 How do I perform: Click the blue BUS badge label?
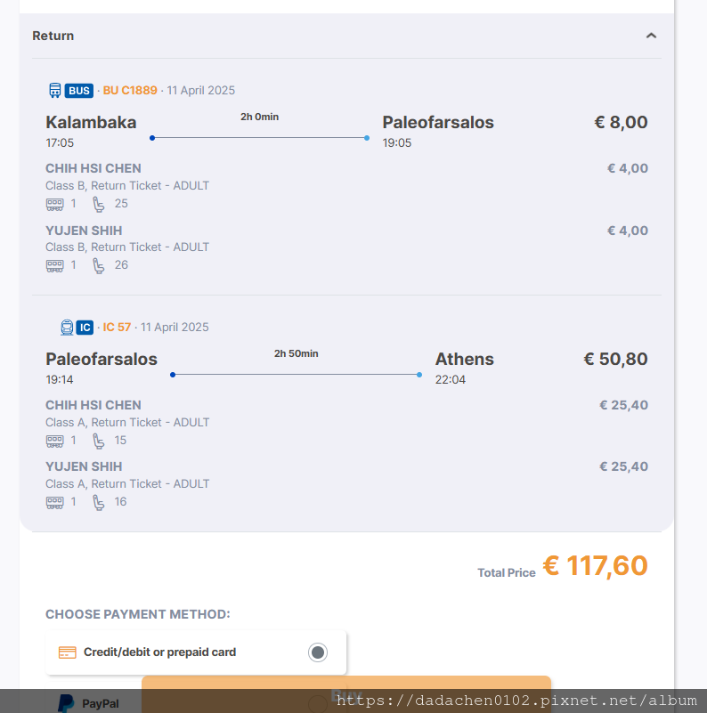click(x=79, y=91)
